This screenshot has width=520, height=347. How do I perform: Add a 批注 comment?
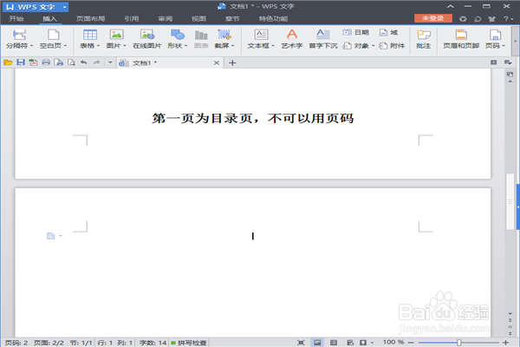[x=424, y=39]
